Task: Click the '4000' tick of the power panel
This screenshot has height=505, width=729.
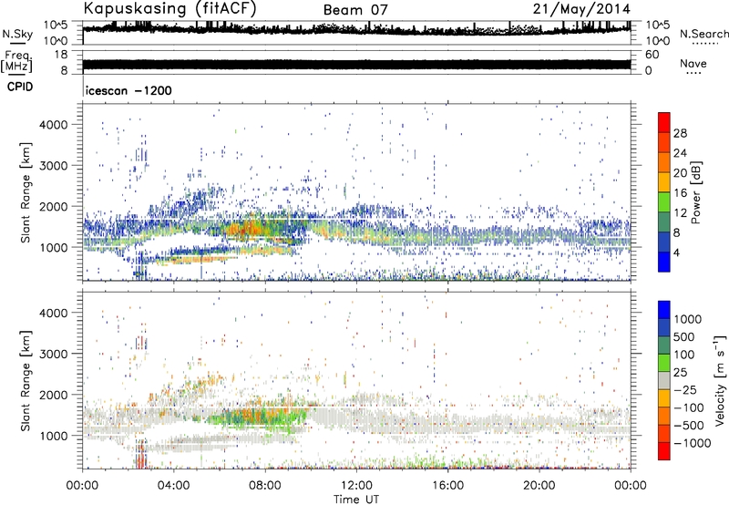Action: click(53, 125)
